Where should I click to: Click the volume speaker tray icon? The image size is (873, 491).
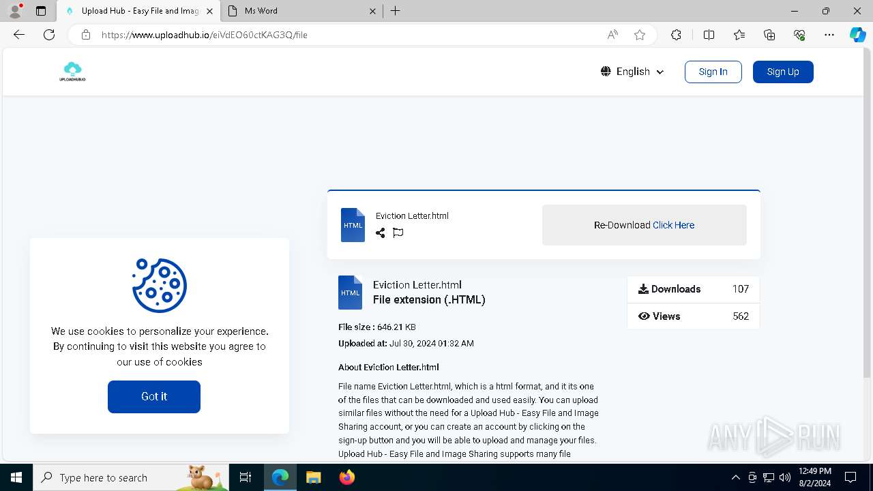pos(784,477)
